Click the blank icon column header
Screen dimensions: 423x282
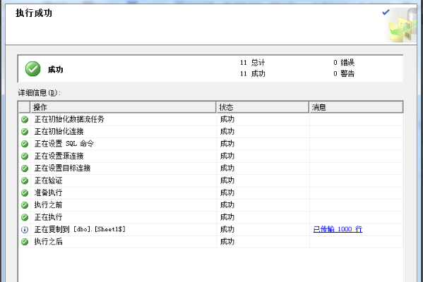25,107
